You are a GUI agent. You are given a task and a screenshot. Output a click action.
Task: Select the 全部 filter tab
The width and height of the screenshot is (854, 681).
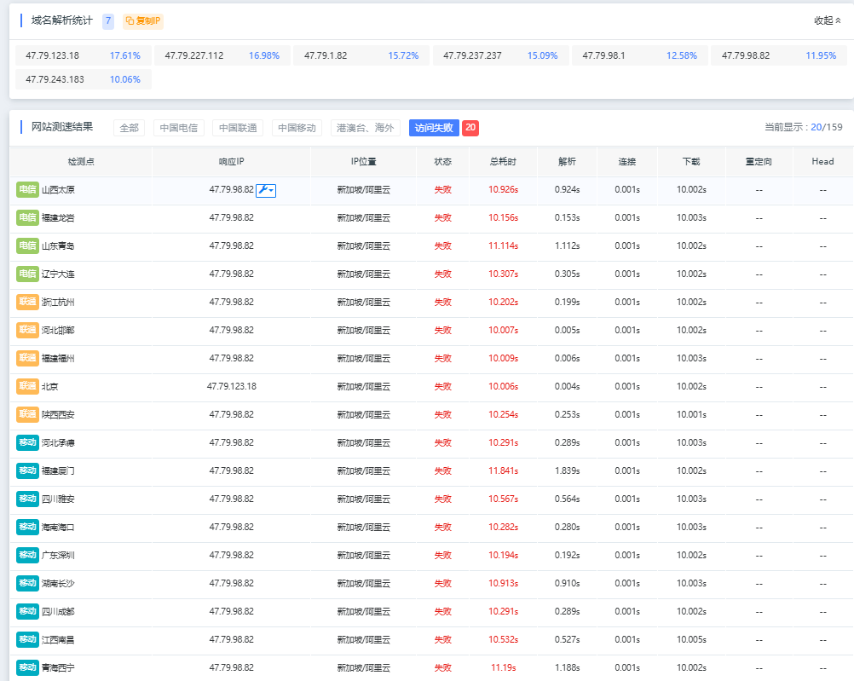129,128
